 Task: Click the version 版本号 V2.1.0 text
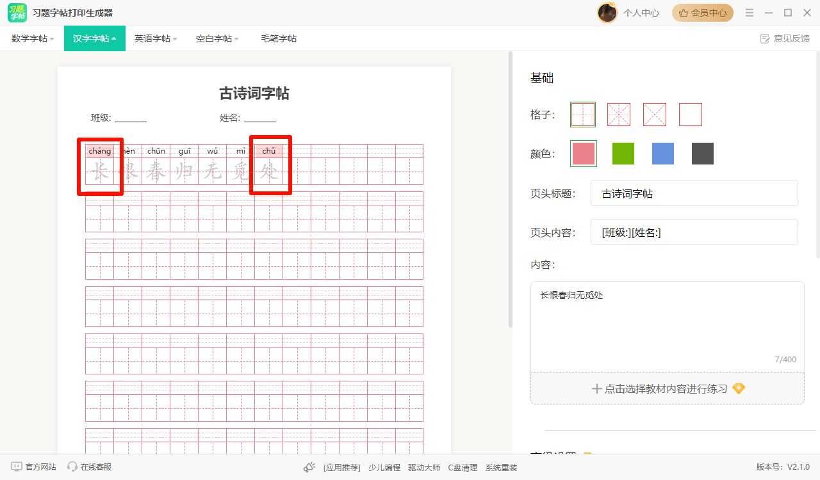click(783, 467)
